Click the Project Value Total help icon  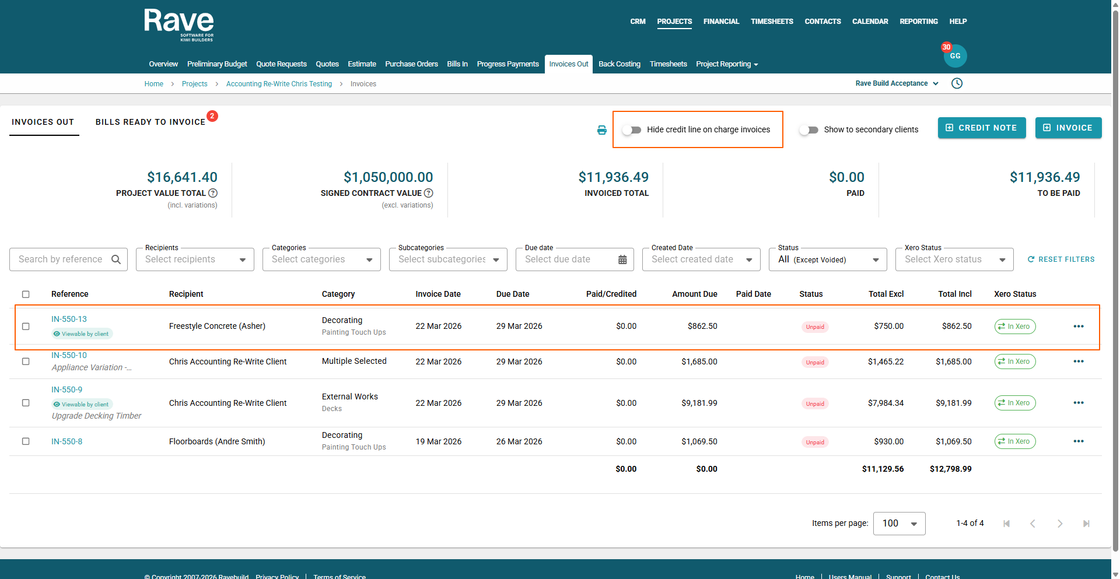213,193
